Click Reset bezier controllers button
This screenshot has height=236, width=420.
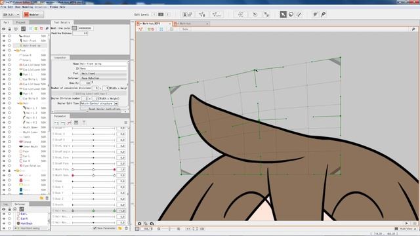pos(104,109)
